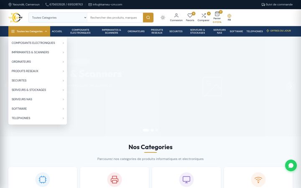Expand Serveurs & Stockages submenu arrow

(x=63, y=90)
